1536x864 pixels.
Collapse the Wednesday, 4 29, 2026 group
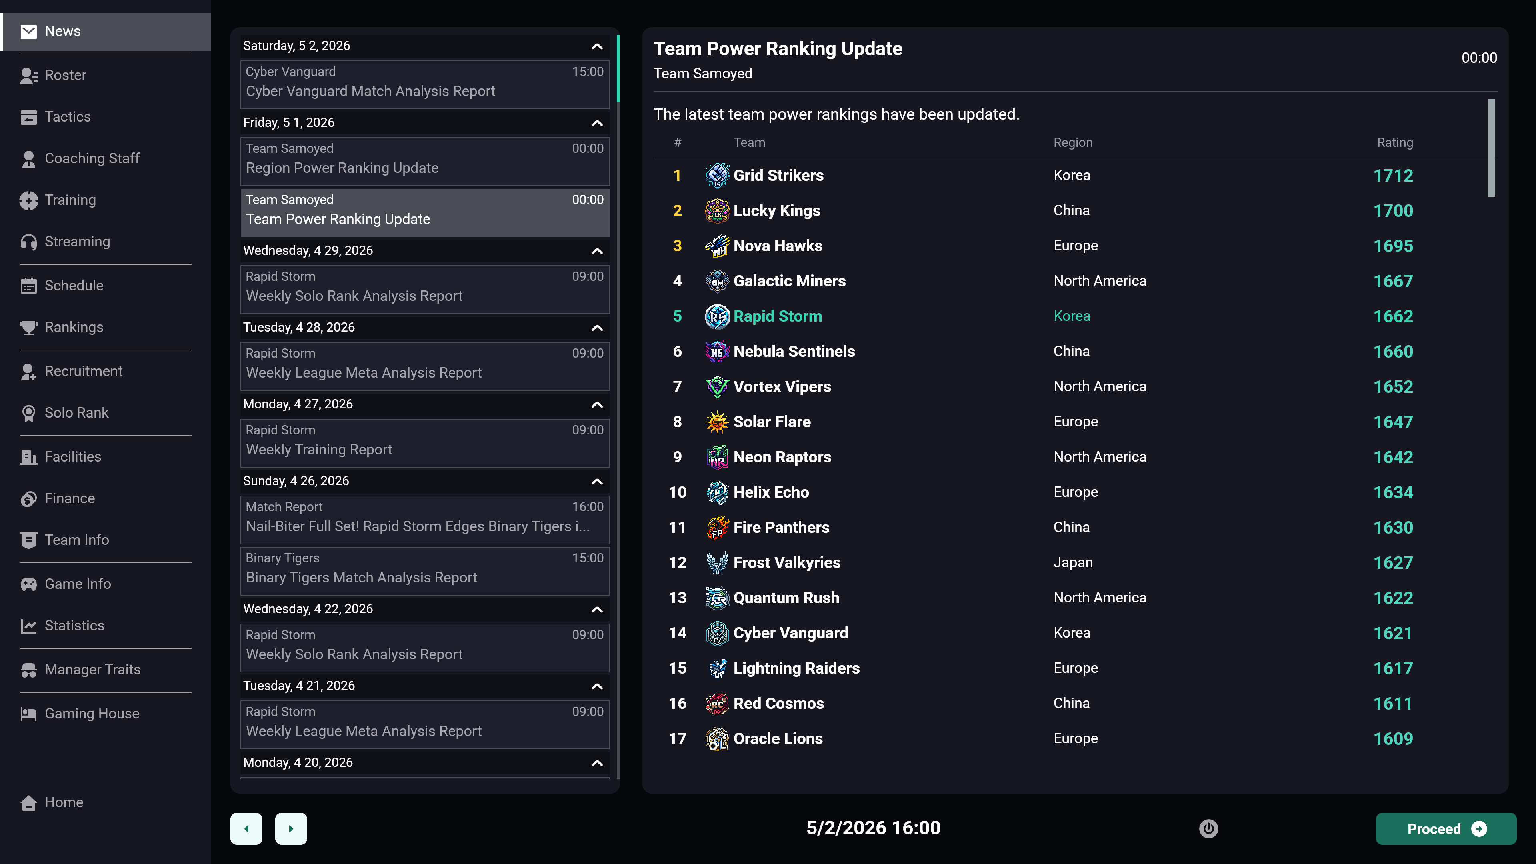click(596, 251)
